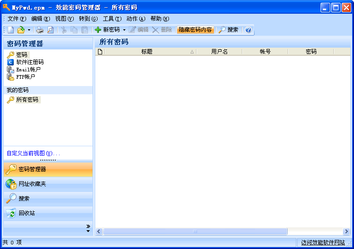The width and height of the screenshot is (354, 249).
Task: Click the cut scissors icon
Action: (x=64, y=30)
